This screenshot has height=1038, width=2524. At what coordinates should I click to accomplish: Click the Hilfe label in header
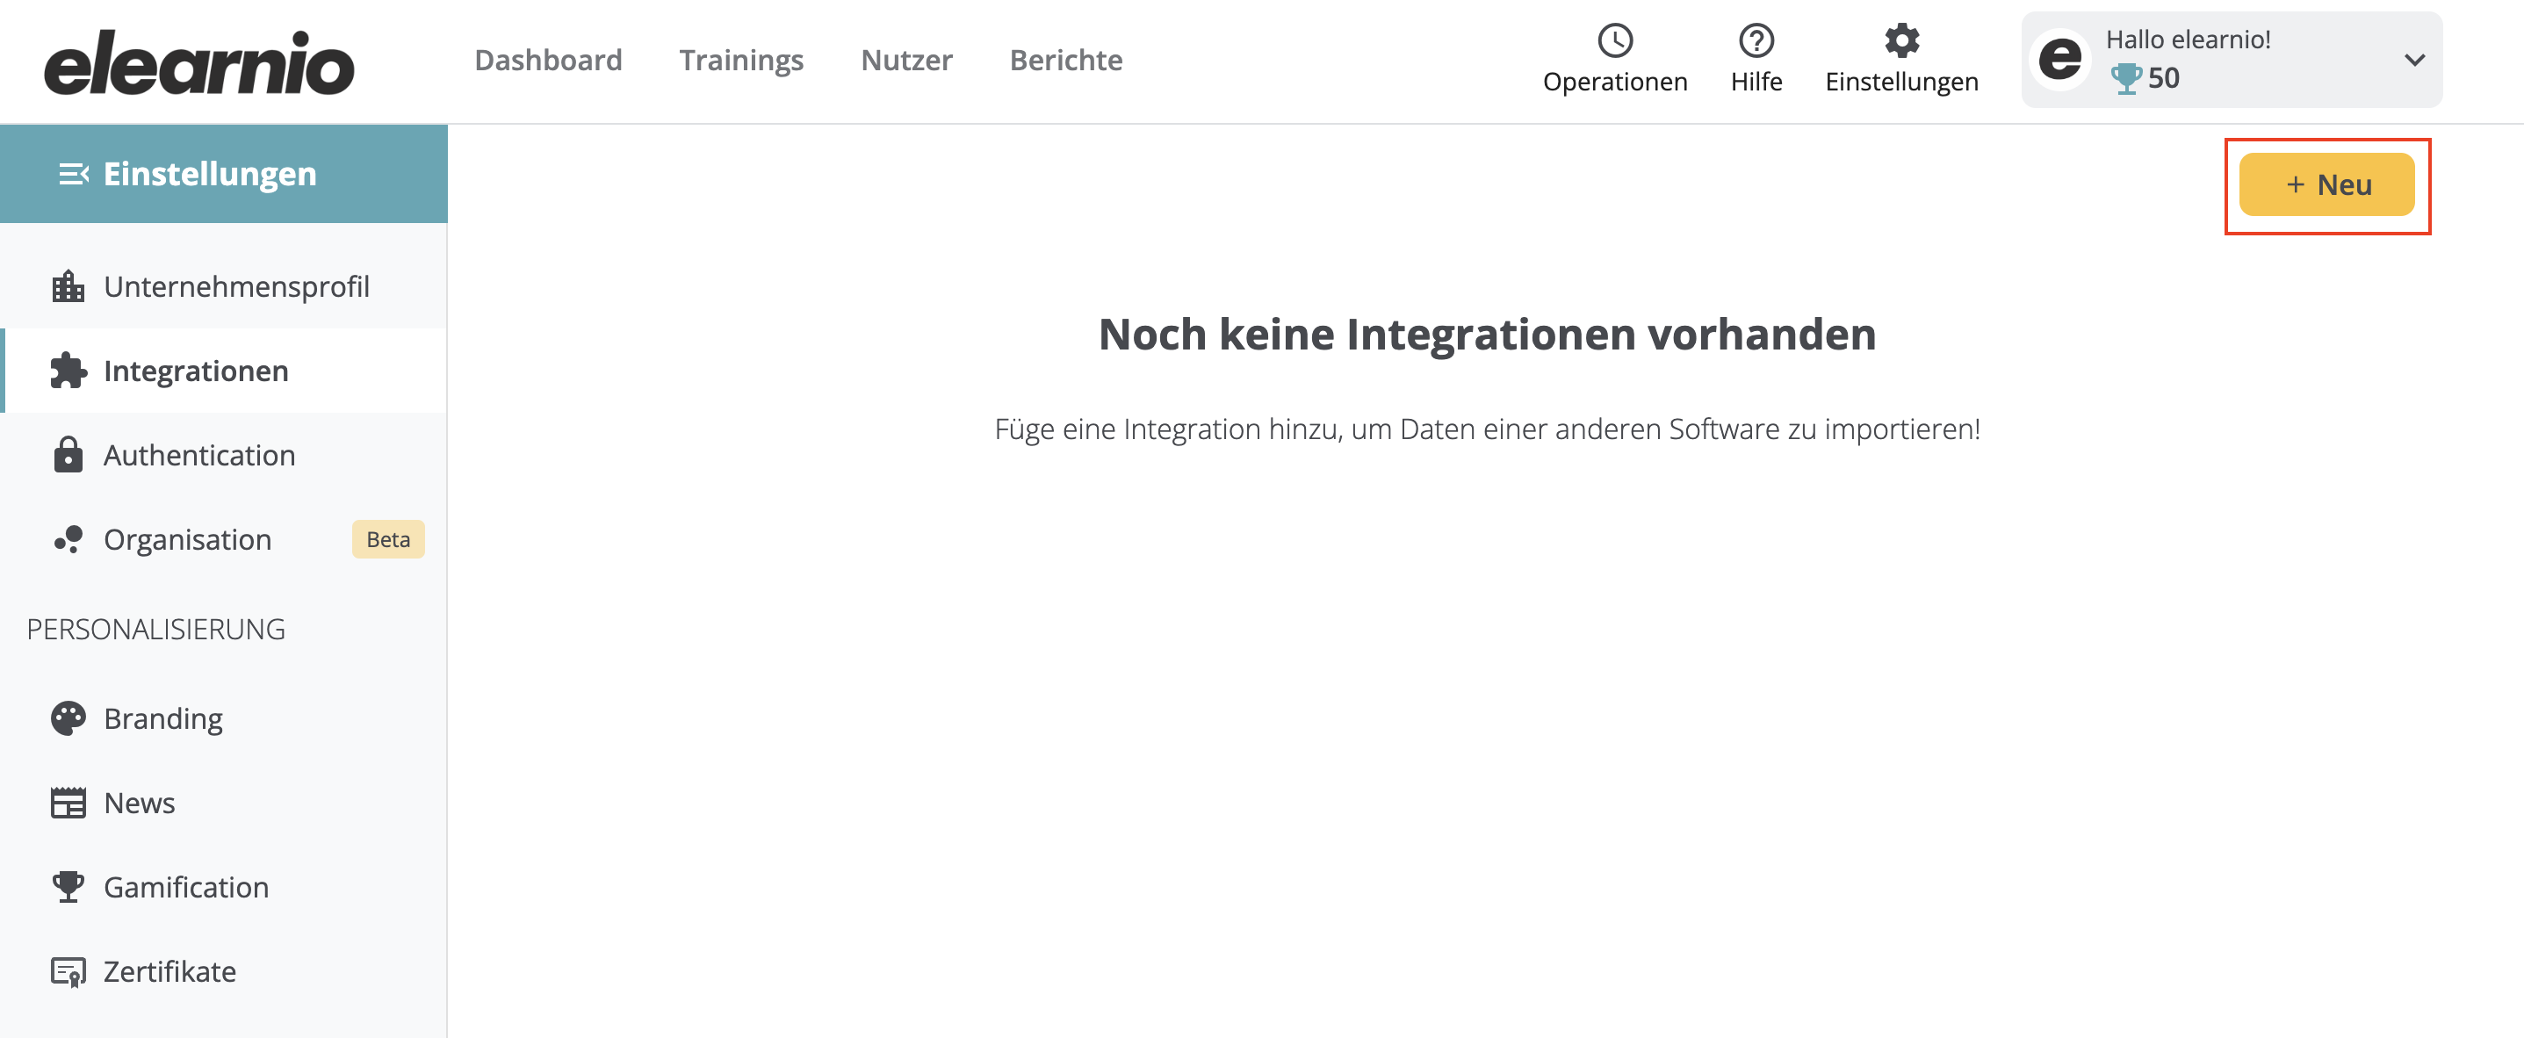[1756, 82]
